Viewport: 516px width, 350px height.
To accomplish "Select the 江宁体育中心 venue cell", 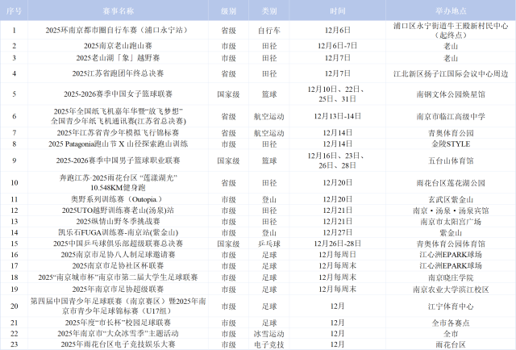I will click(x=450, y=306).
